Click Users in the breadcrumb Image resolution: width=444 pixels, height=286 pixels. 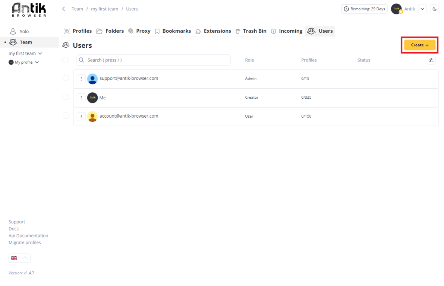pyautogui.click(x=132, y=9)
